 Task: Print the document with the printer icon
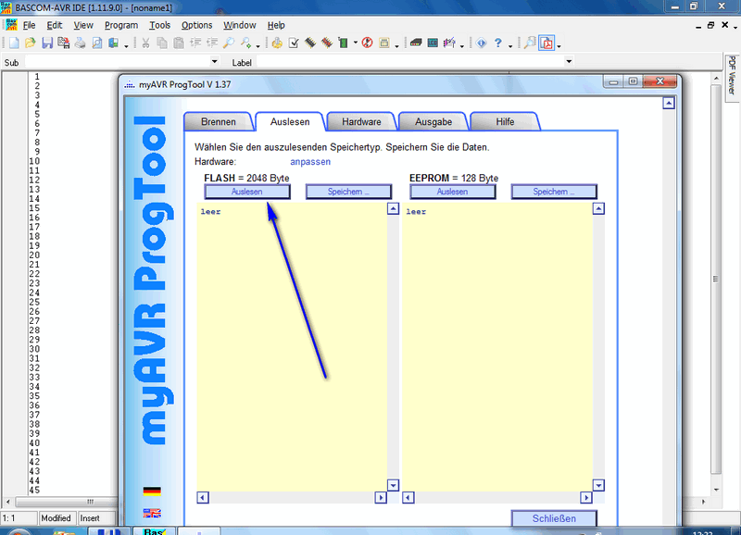[81, 43]
